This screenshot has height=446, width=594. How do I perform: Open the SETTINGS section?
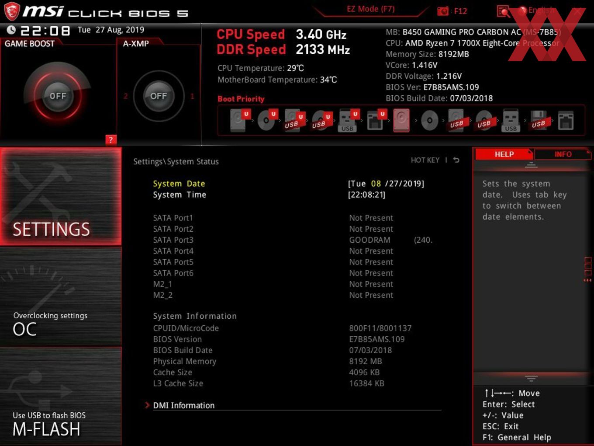tap(61, 196)
